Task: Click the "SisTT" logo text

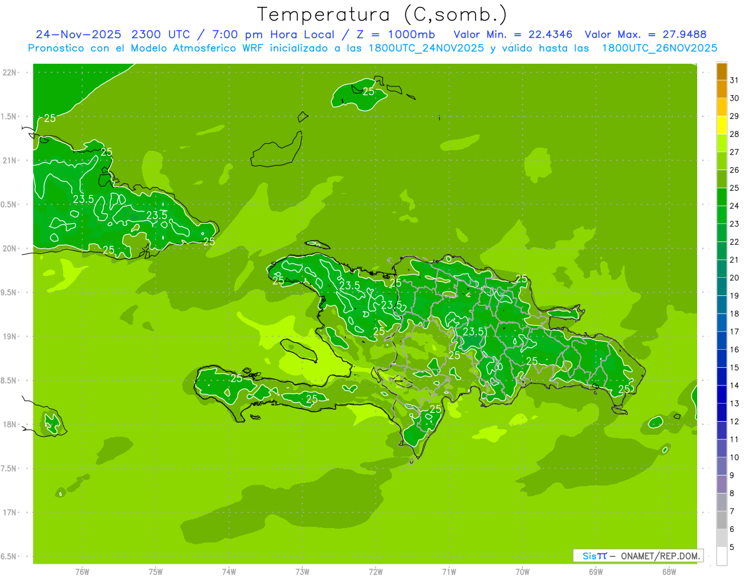Action: point(595,556)
